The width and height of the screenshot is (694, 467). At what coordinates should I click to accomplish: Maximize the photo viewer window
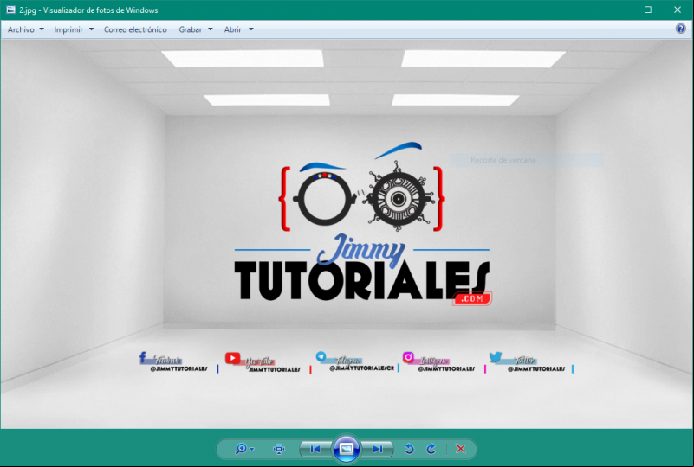click(648, 10)
